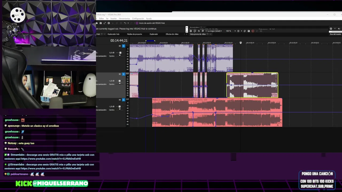Click the video output fx icon

click(199, 31)
